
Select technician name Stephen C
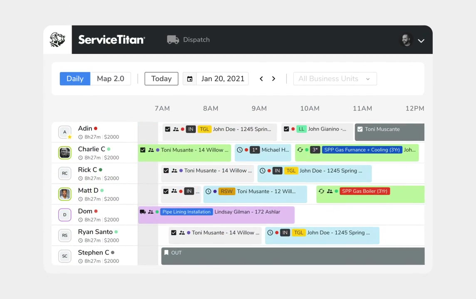point(94,252)
